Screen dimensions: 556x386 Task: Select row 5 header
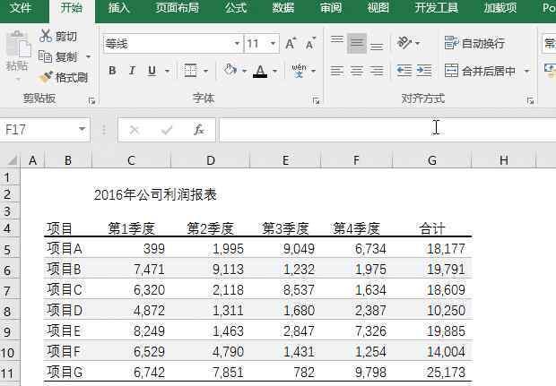[x=8, y=249]
